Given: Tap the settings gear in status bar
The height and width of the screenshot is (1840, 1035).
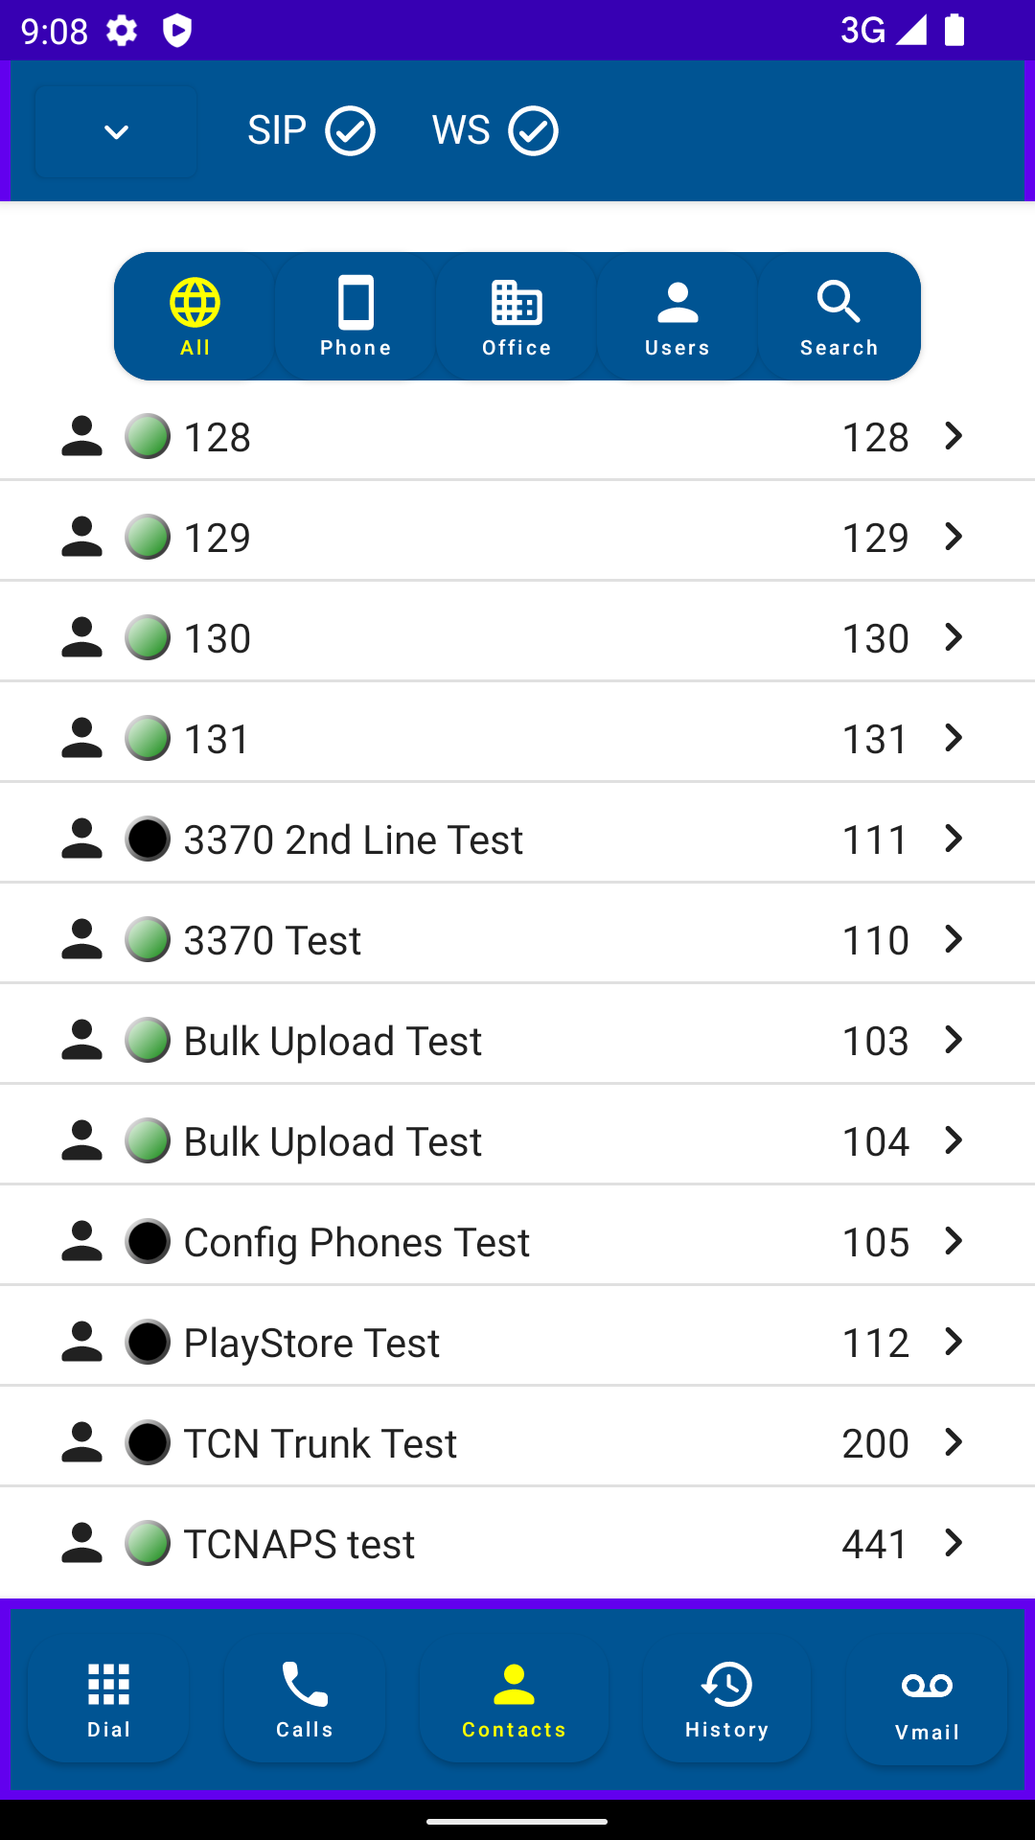Looking at the screenshot, I should point(122,31).
